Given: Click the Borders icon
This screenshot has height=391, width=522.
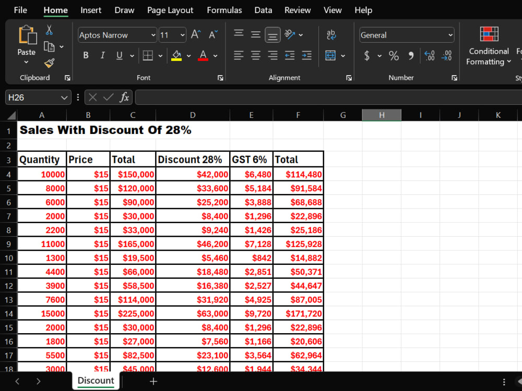Looking at the screenshot, I should 148,56.
